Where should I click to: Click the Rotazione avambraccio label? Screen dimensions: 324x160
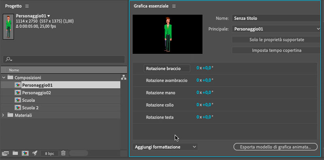tap(167, 81)
